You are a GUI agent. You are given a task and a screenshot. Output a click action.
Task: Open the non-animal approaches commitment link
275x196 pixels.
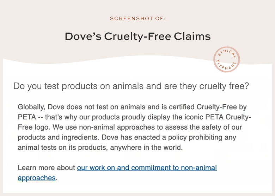pyautogui.click(x=147, y=168)
